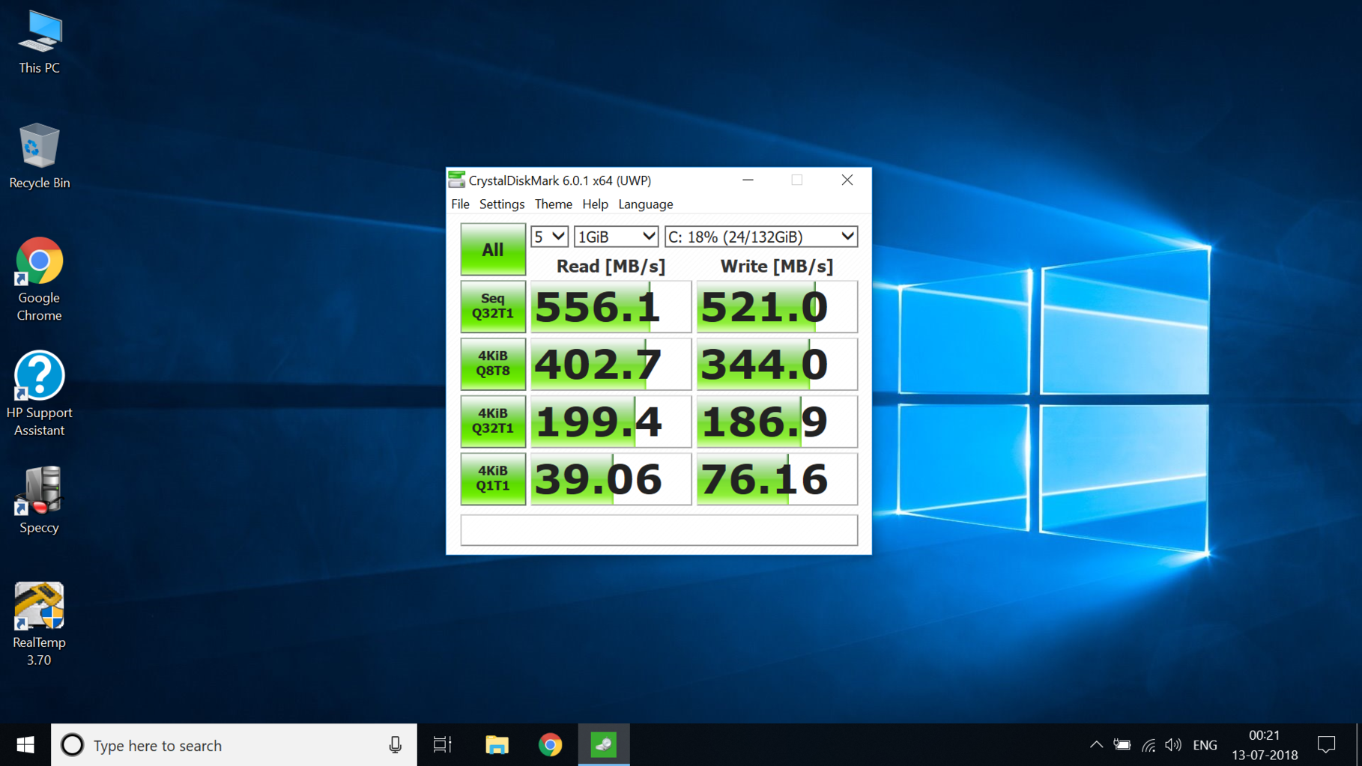Click the 4KiB Q8T8 read result 402.7
The height and width of the screenshot is (766, 1362).
click(611, 364)
